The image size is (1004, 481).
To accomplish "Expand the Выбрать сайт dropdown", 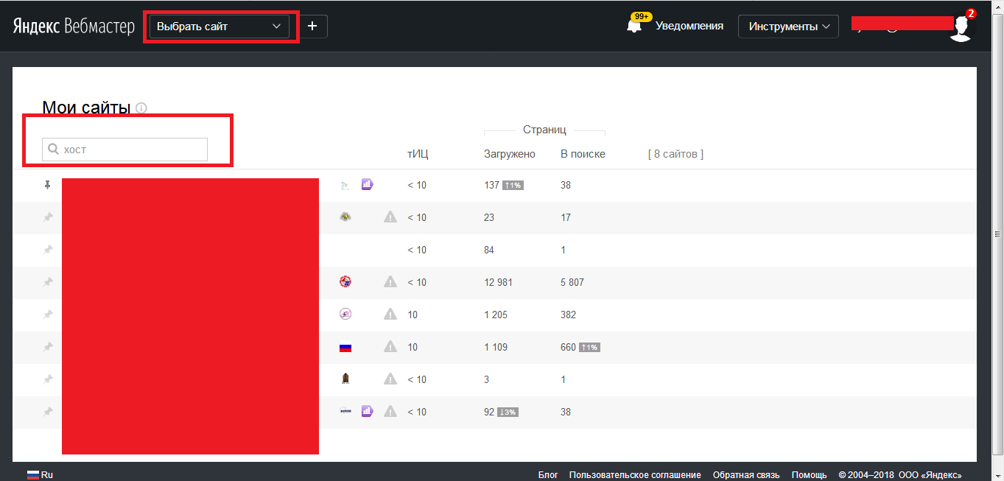I will click(219, 26).
